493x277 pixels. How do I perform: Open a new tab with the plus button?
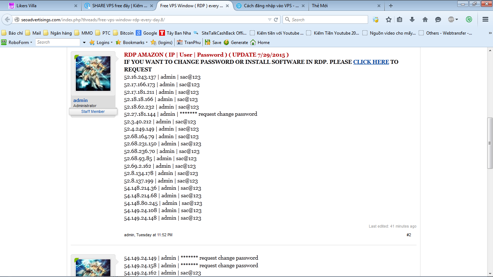click(391, 6)
